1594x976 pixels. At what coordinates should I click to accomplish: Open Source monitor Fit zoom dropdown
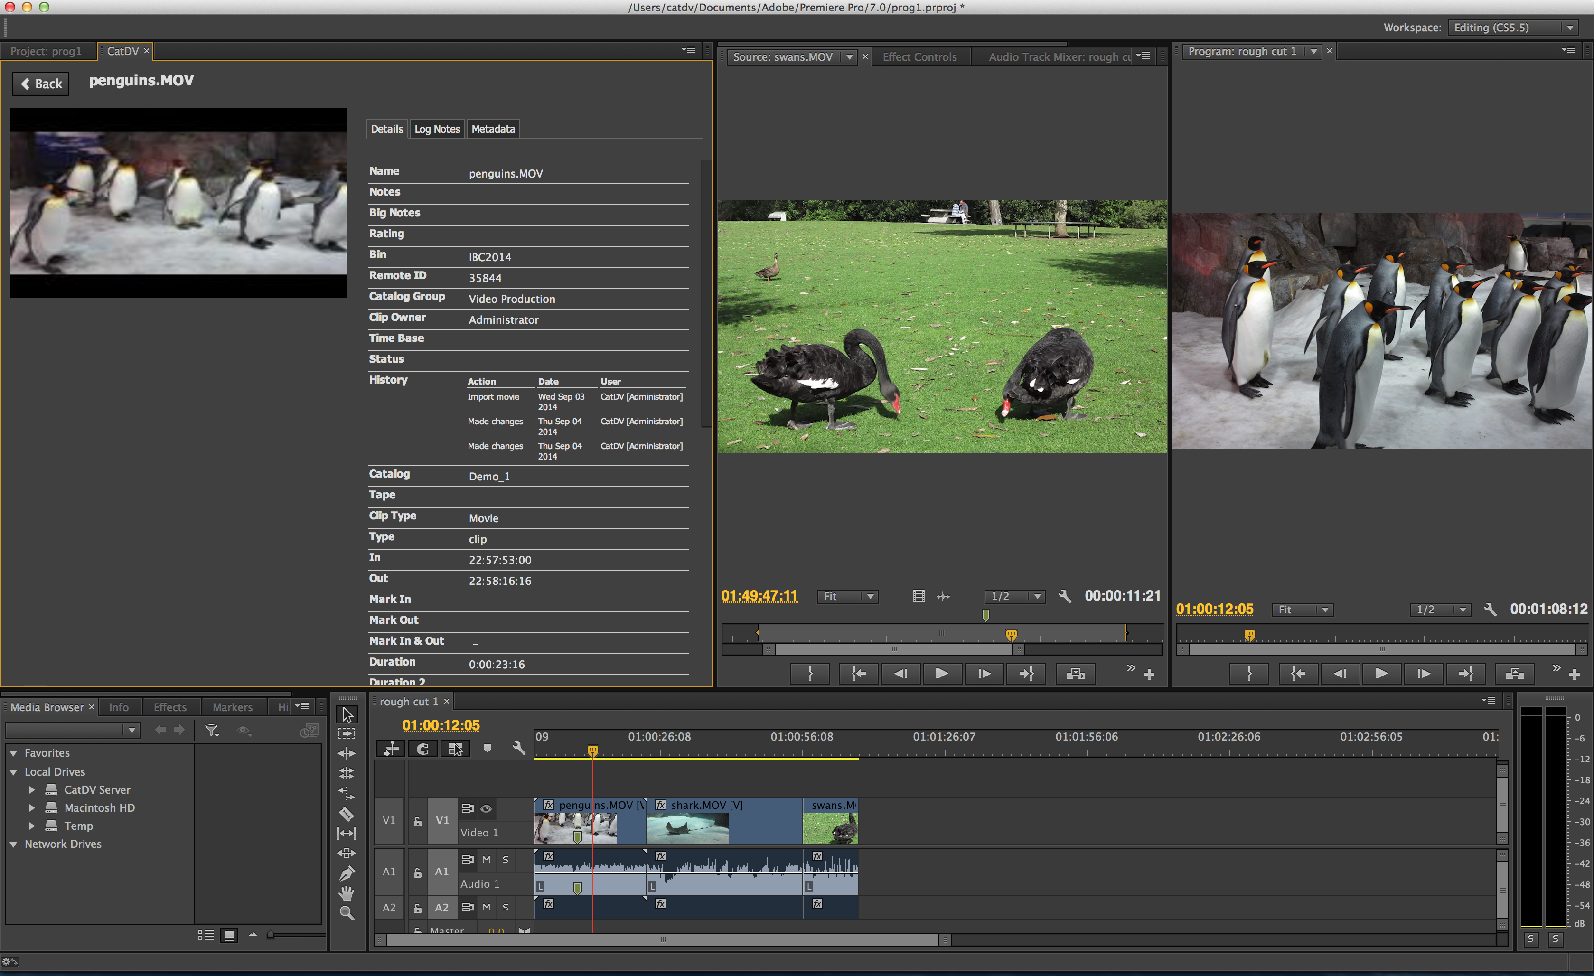[x=848, y=596]
